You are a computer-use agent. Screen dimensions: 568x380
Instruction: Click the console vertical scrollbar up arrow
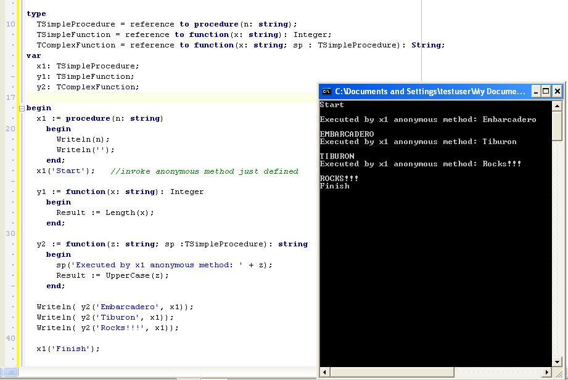coord(558,105)
